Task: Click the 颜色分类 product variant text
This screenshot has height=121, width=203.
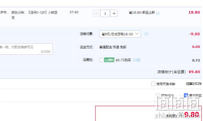Action: 34,15
